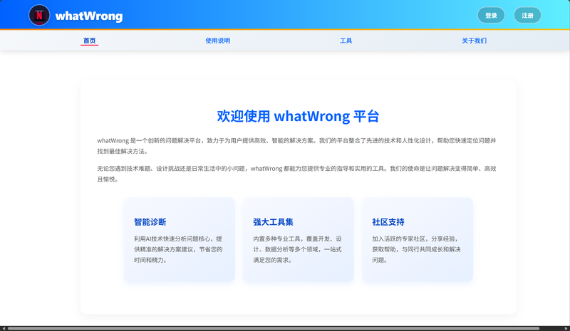Click the scrollbar left arrow

point(3,328)
